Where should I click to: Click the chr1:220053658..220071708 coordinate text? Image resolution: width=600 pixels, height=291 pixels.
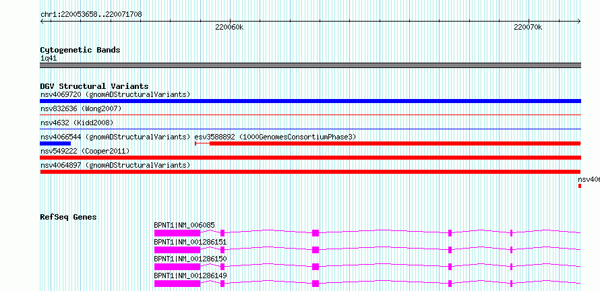click(x=91, y=15)
